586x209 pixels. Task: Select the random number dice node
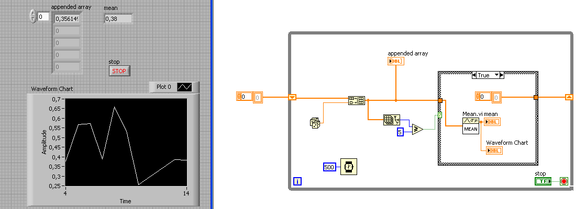pos(315,123)
